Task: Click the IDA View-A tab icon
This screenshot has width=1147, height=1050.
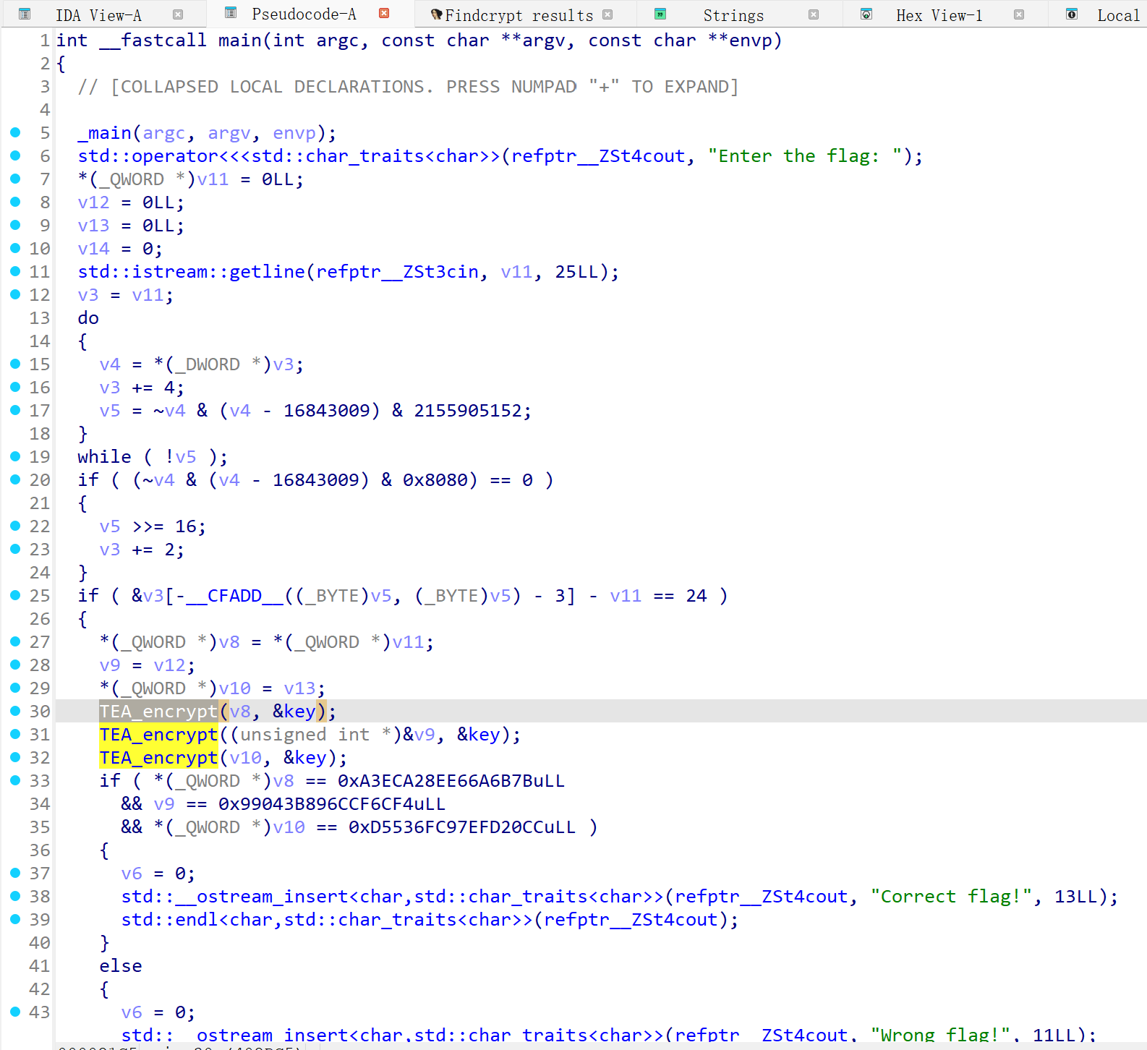Action: [25, 14]
